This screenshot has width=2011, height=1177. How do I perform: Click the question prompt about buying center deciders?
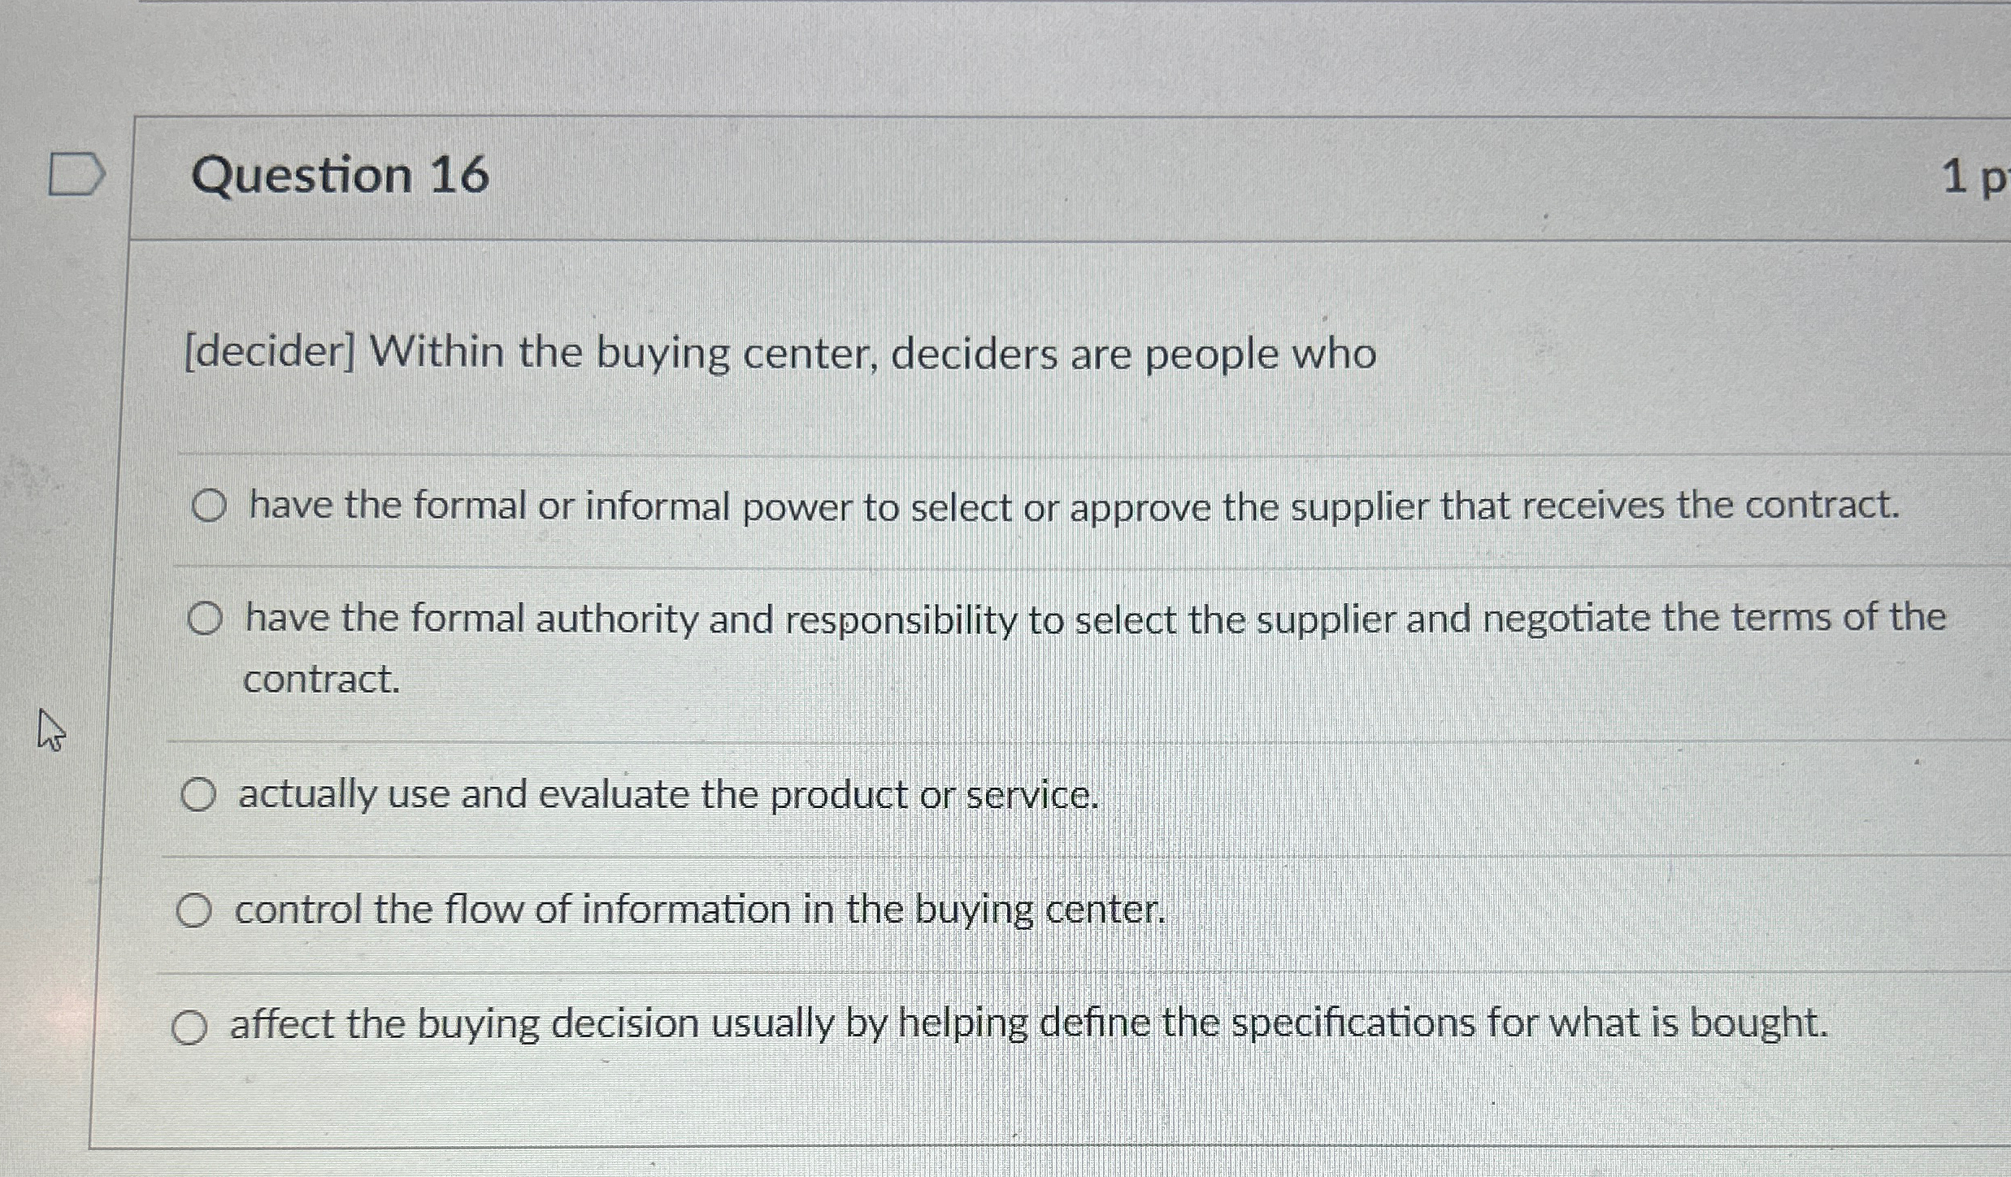(x=780, y=353)
